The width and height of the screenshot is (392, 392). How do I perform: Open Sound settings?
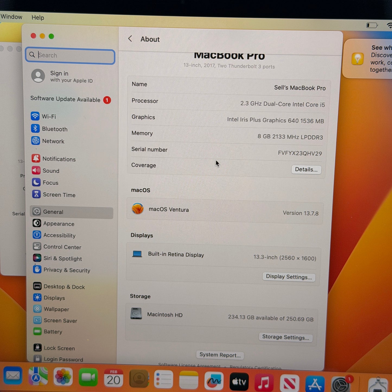pos(46,171)
